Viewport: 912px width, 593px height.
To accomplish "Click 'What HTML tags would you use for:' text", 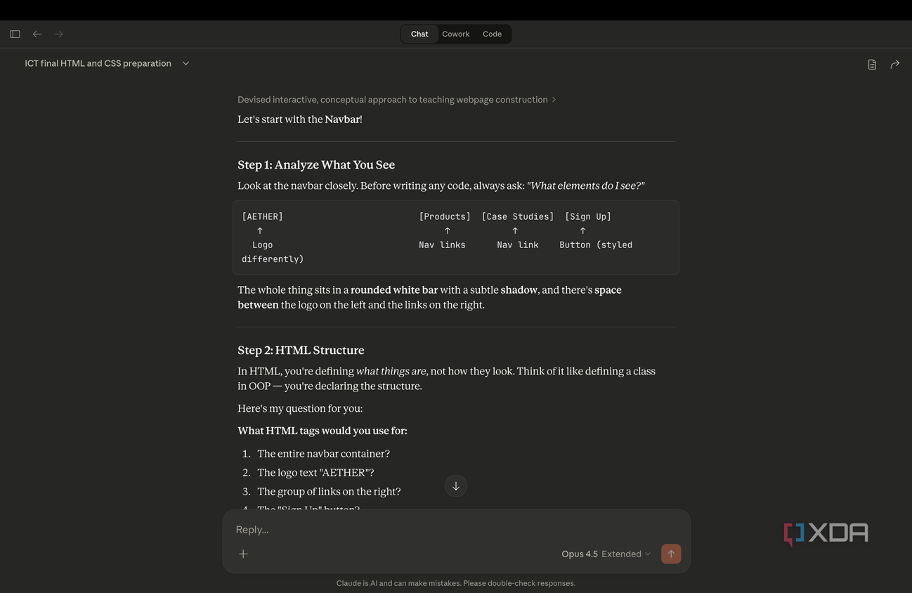I will [323, 431].
